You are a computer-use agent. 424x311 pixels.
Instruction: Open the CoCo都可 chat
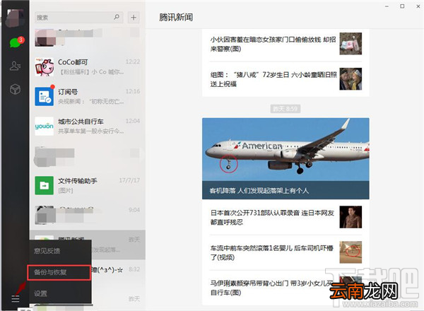(88, 66)
